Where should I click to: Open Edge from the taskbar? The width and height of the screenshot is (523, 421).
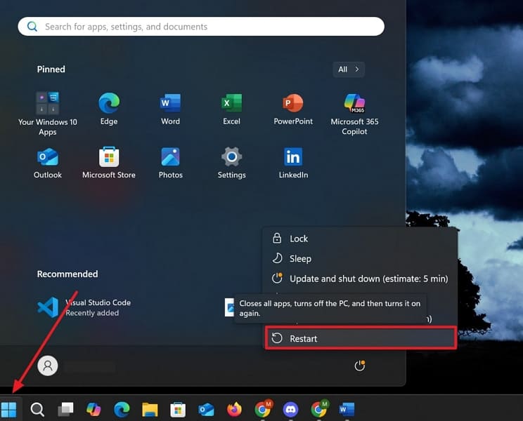(x=122, y=409)
